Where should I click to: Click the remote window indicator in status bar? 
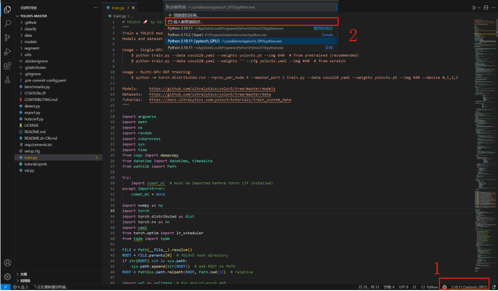pos(5,287)
